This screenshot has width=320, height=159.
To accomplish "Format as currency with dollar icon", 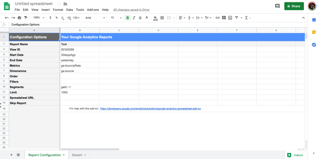I will point(50,18).
